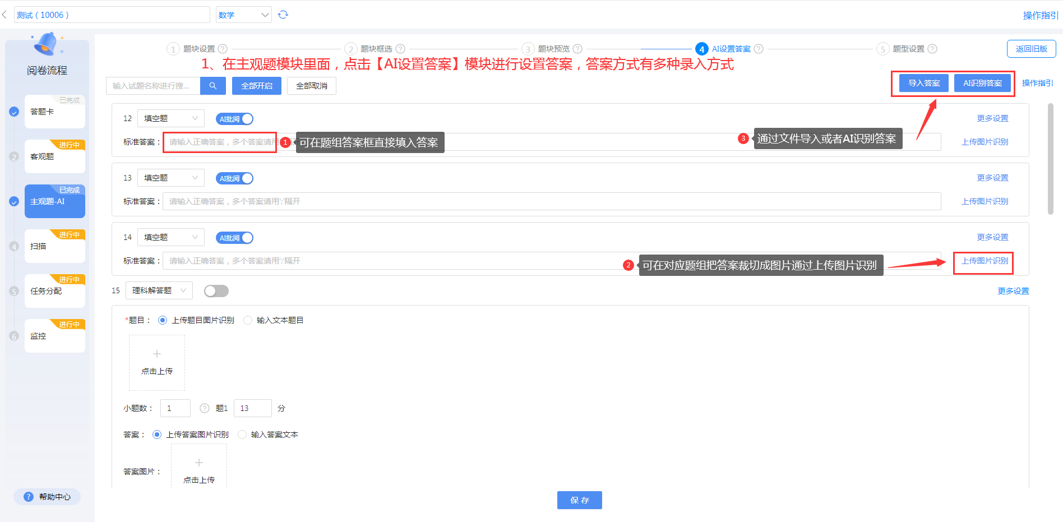Screen dimensions: 1063x522
Task: Click the 导入答案 button
Action: point(924,83)
